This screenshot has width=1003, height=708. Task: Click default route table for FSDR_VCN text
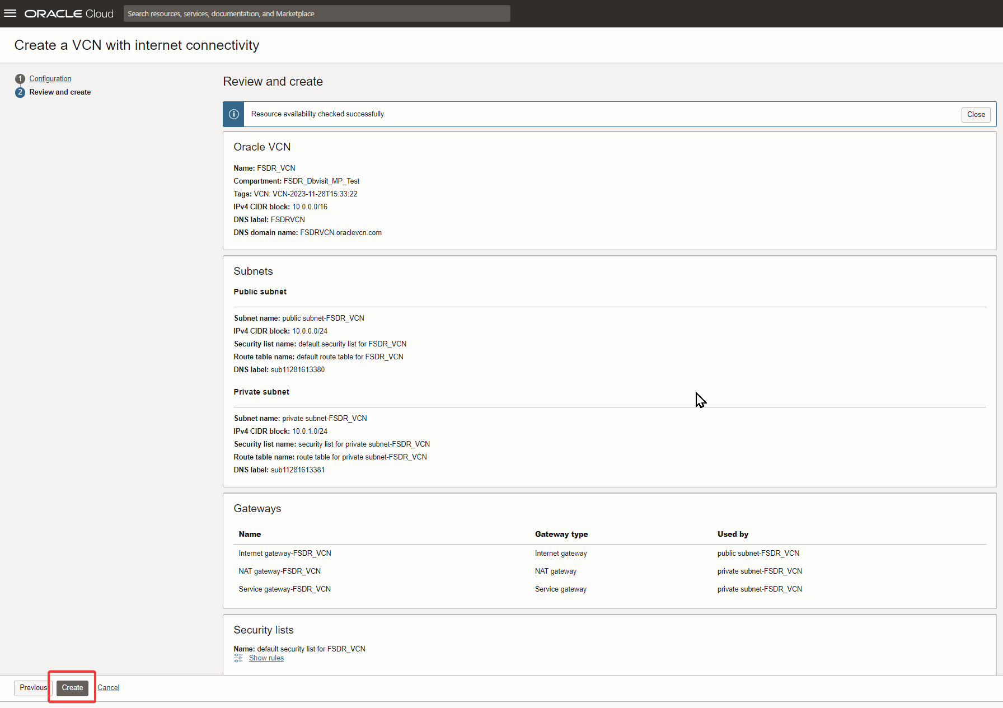[x=350, y=357]
